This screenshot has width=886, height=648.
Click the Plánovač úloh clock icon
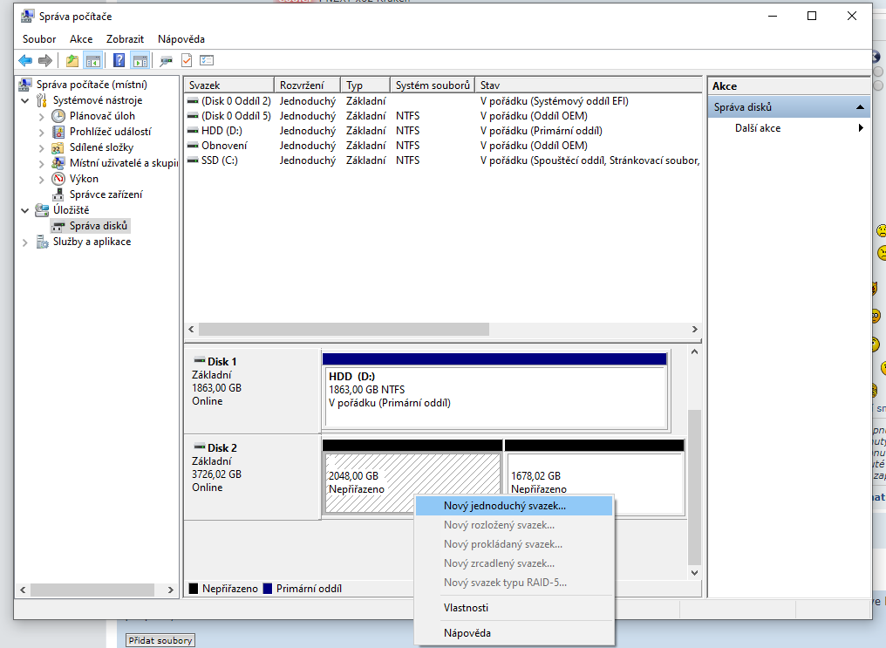click(58, 116)
